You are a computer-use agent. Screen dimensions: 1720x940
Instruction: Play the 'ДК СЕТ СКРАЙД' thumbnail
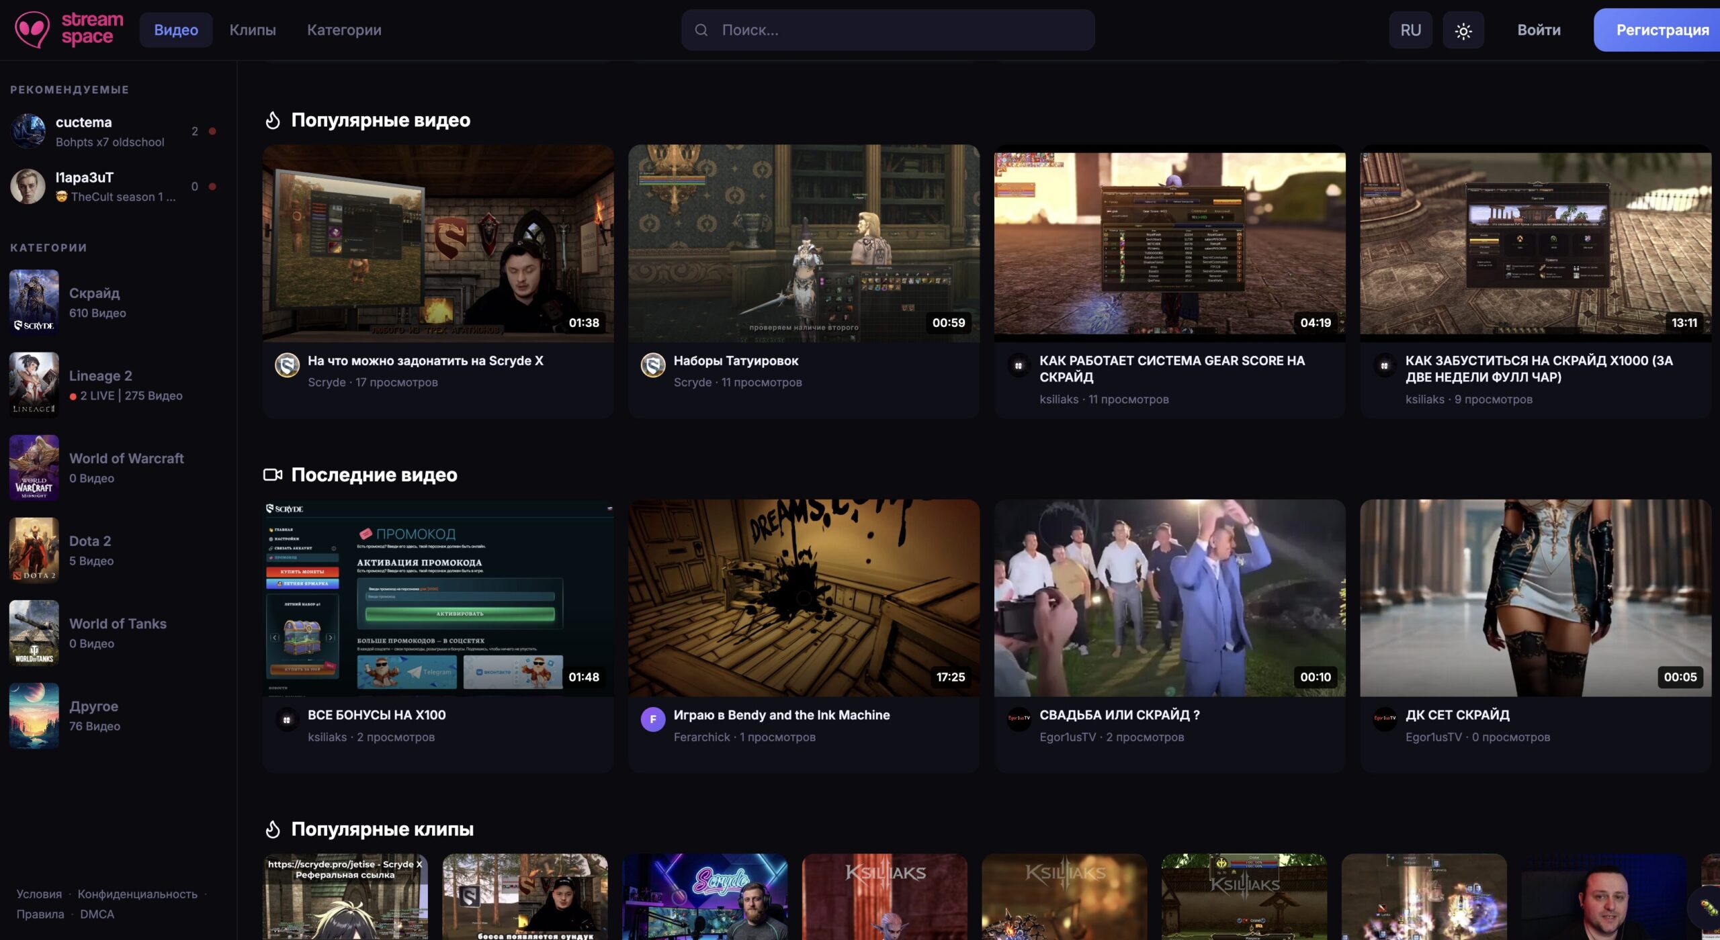(1535, 598)
